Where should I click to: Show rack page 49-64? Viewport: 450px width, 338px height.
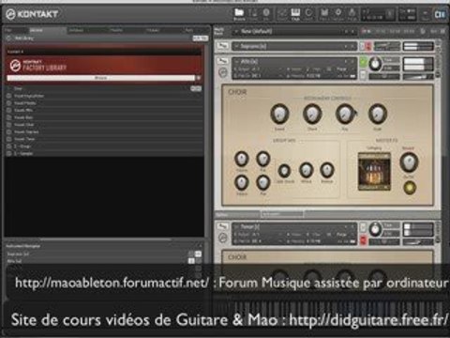point(409,31)
